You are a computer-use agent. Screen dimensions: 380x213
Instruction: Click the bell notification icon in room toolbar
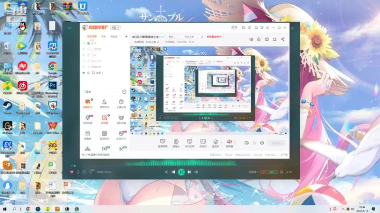(x=275, y=39)
